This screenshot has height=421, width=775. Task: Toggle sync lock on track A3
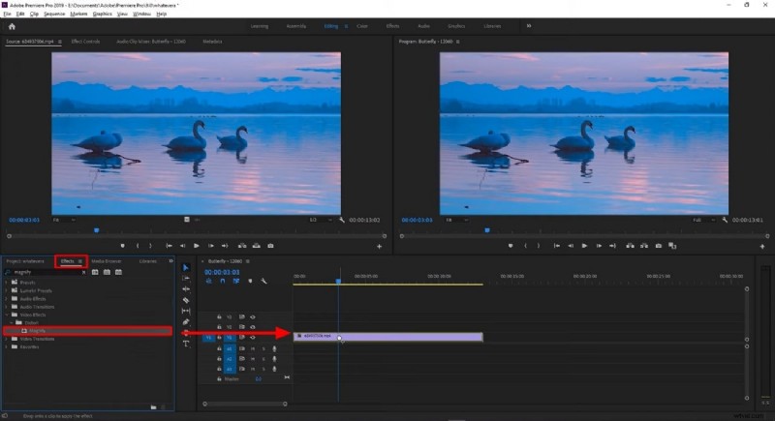(x=241, y=369)
